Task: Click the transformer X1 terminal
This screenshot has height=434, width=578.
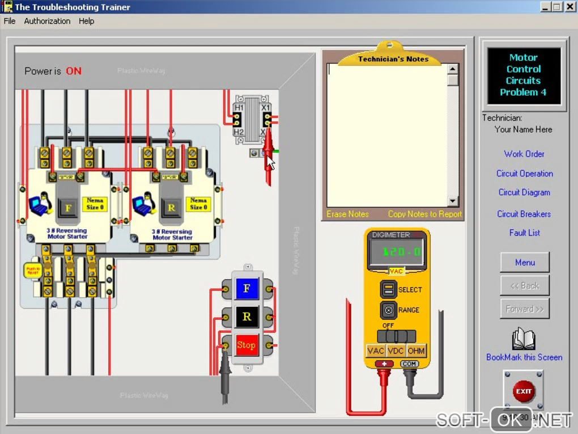Action: click(266, 117)
